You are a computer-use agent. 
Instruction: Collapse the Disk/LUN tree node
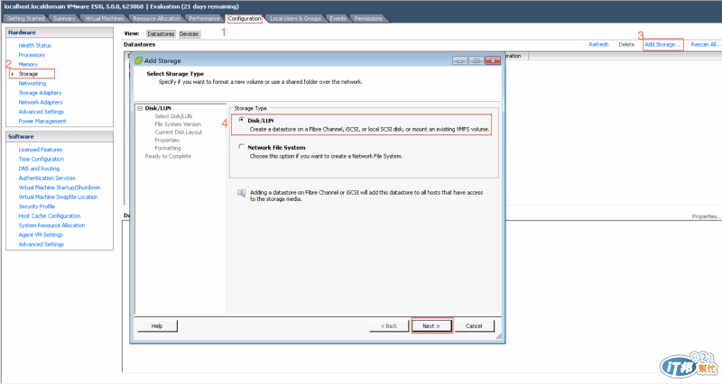pyautogui.click(x=140, y=108)
